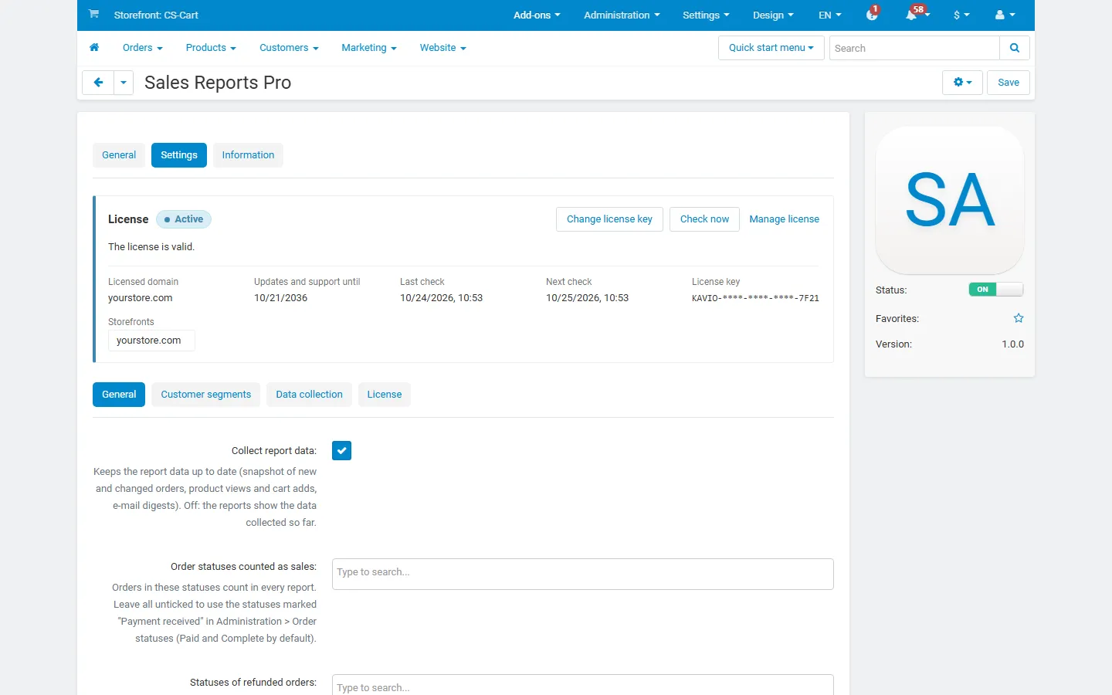
Task: Open the Settings dropdown in top bar
Action: click(x=706, y=15)
